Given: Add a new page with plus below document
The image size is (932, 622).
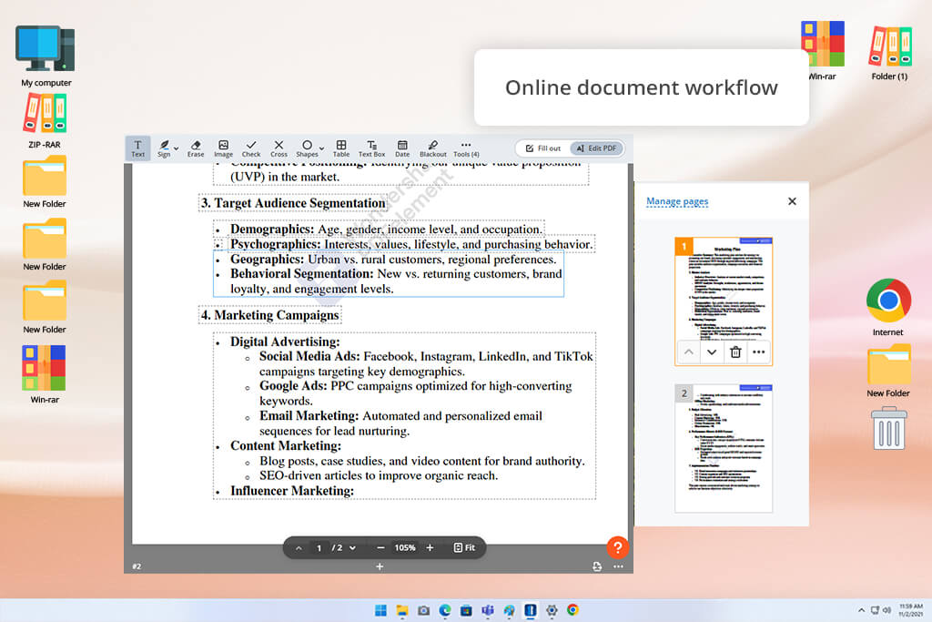Looking at the screenshot, I should coord(380,566).
